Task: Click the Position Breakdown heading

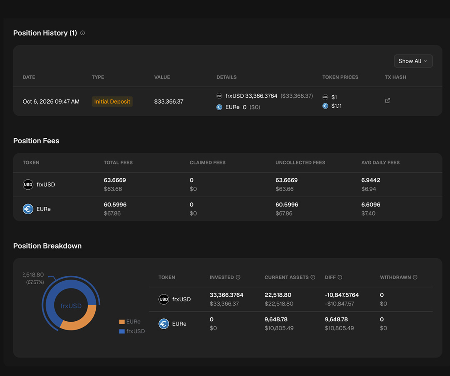Action: pyautogui.click(x=47, y=246)
